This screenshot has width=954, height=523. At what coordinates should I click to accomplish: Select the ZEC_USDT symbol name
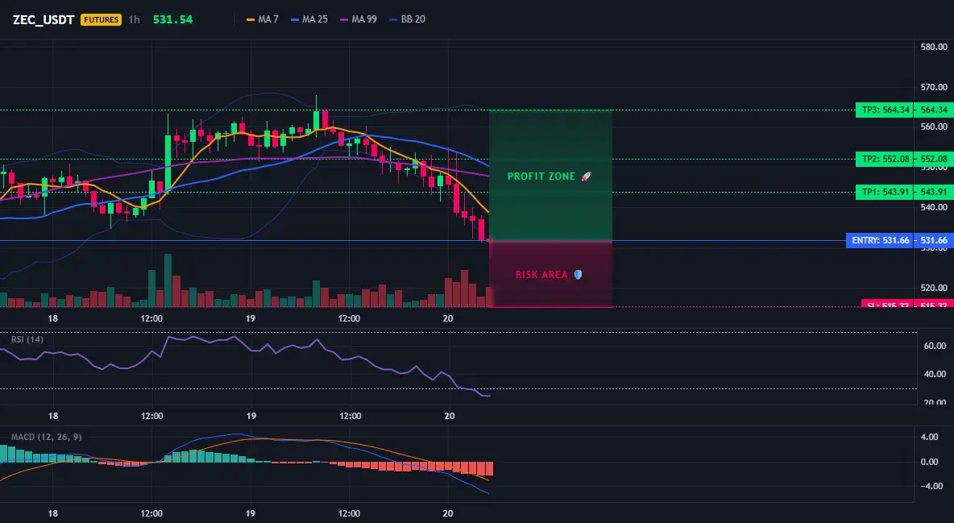pyautogui.click(x=44, y=19)
